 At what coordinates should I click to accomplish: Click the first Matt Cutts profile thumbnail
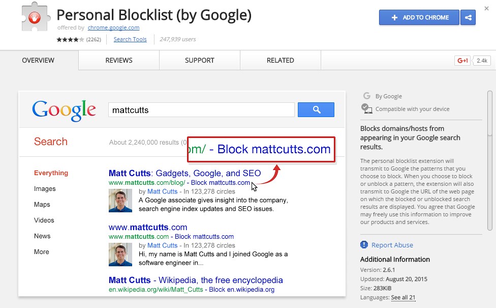120,201
